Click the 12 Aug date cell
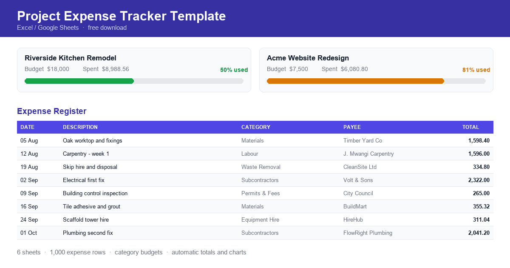510x268 pixels. coord(29,154)
